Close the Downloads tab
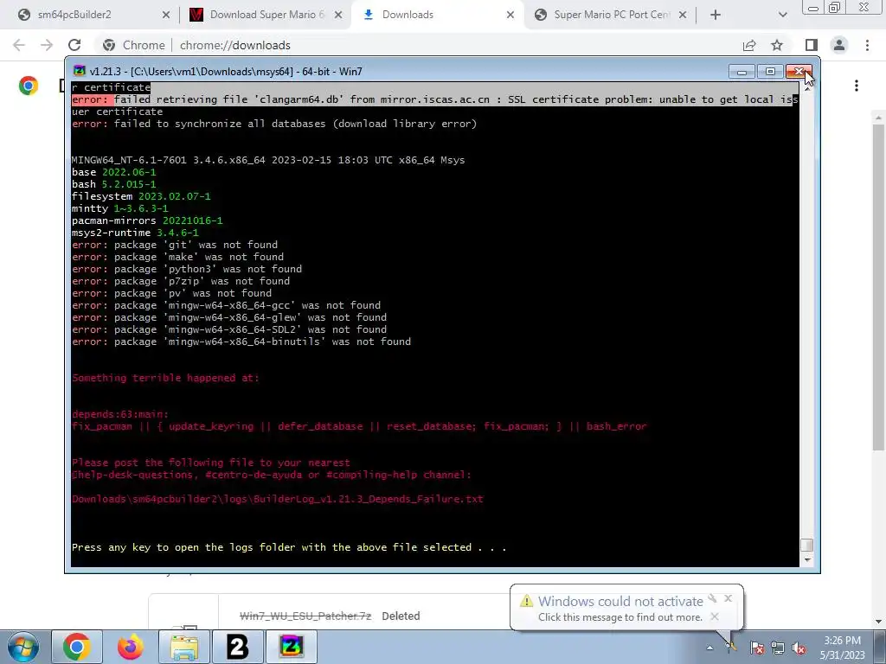 coord(510,16)
